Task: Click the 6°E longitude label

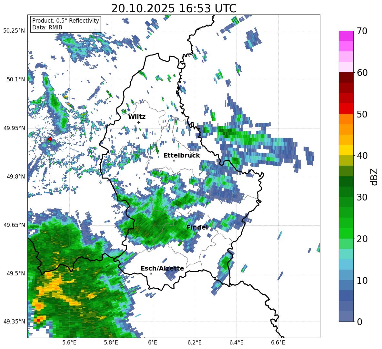Action: pos(153,343)
